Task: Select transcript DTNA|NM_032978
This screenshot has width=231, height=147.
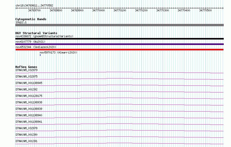Action: [26, 128]
